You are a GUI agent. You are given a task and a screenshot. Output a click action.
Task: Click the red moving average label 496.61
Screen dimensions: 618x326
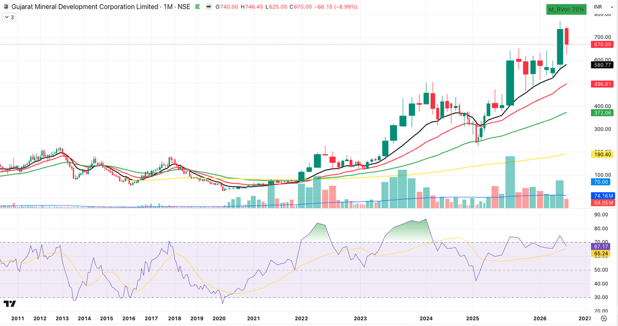603,84
